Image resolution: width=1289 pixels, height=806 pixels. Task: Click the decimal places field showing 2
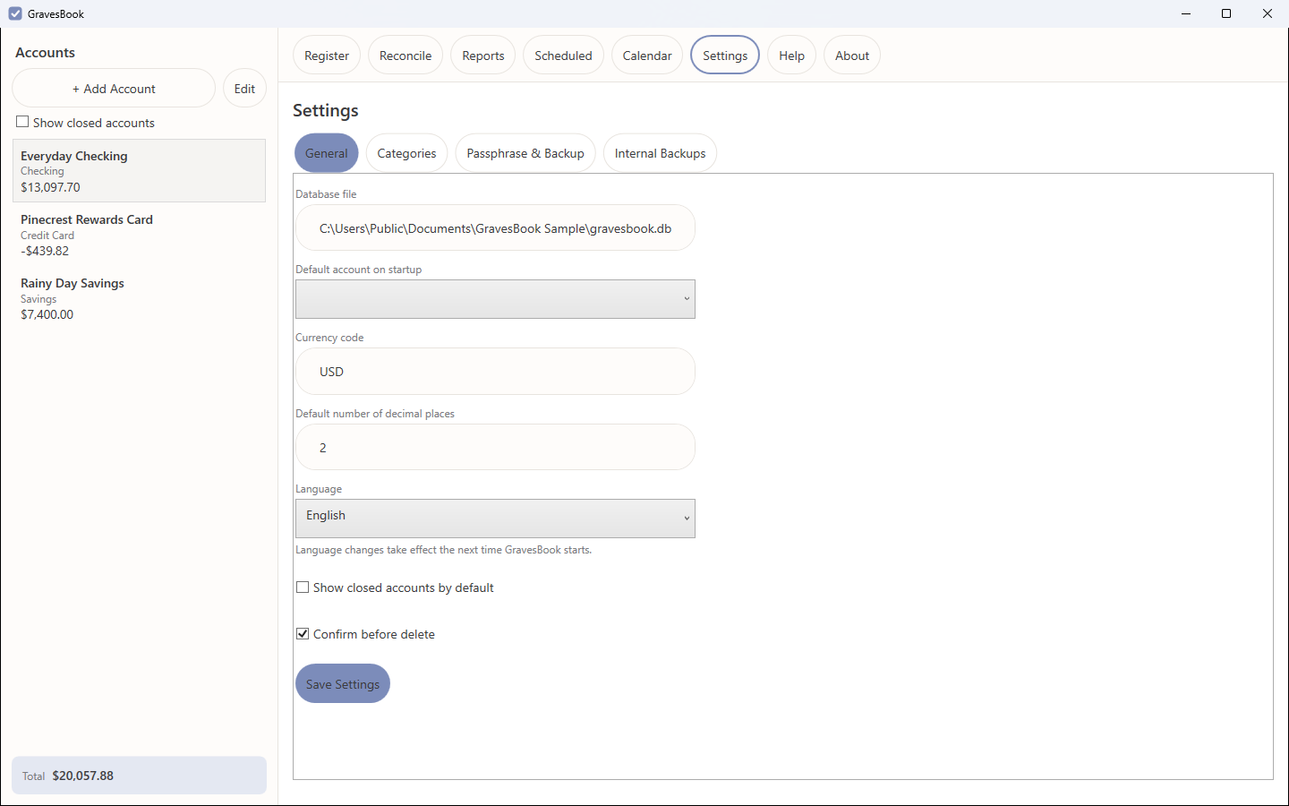[x=495, y=447]
